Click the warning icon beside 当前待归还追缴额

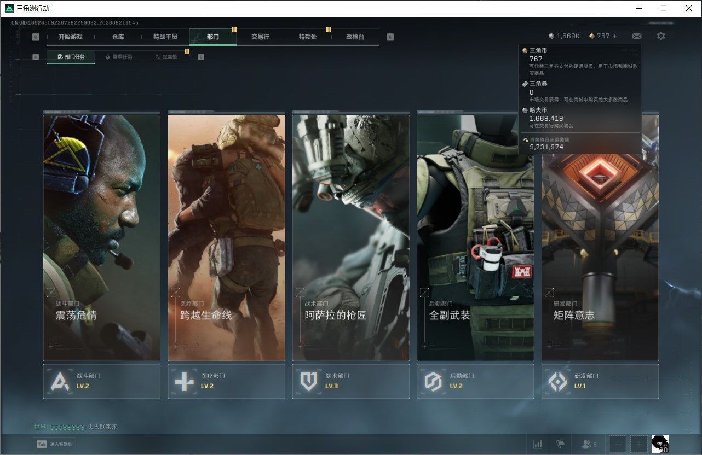click(x=526, y=140)
